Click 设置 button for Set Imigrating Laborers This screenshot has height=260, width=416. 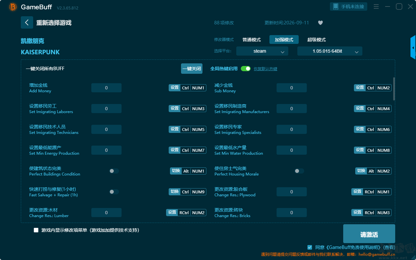(x=175, y=109)
